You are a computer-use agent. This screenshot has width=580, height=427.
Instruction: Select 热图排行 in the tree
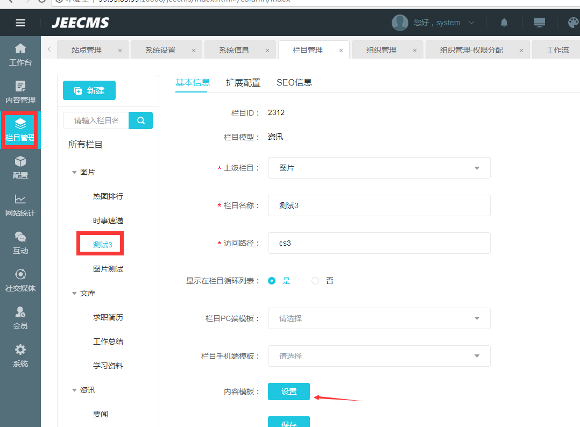tap(108, 196)
